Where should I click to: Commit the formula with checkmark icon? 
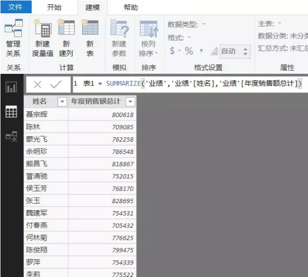tap(56, 84)
